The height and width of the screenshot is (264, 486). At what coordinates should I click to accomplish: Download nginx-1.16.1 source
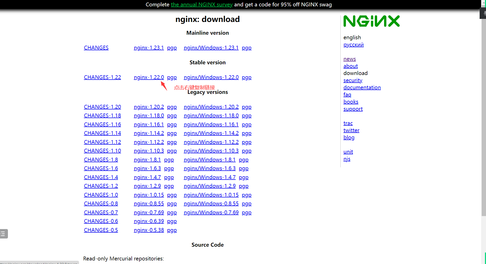click(x=149, y=124)
